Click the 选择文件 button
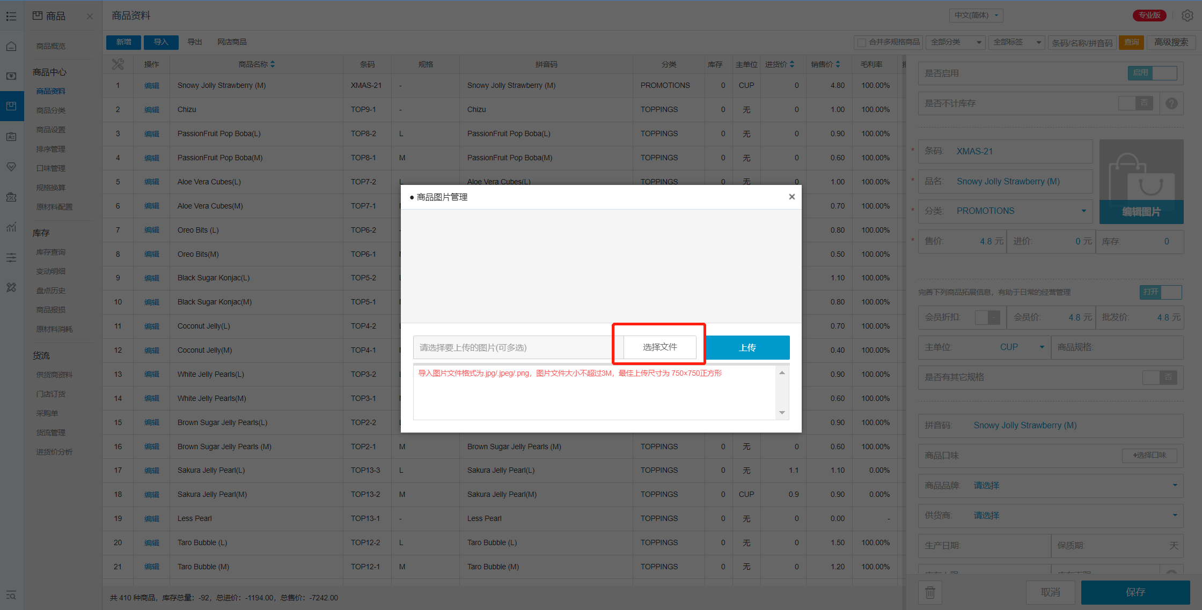Image resolution: width=1202 pixels, height=610 pixels. [x=659, y=347]
